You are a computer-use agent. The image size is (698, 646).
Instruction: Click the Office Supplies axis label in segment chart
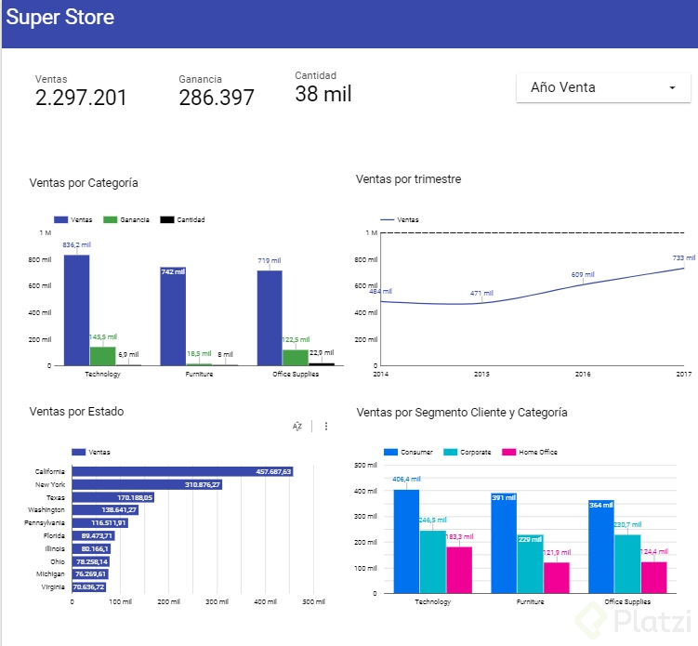click(x=627, y=601)
